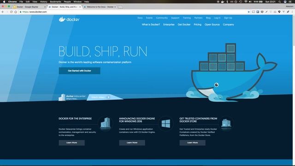295x166 pixels.
Task: Click Learn More under Docker for the Enterprise
Action: [72, 142]
